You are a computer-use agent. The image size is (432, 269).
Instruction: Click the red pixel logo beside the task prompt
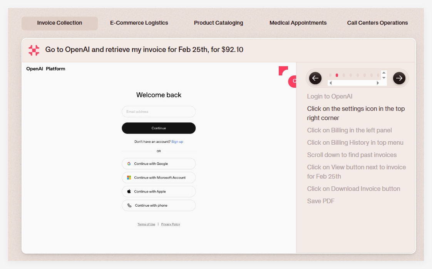tap(34, 50)
